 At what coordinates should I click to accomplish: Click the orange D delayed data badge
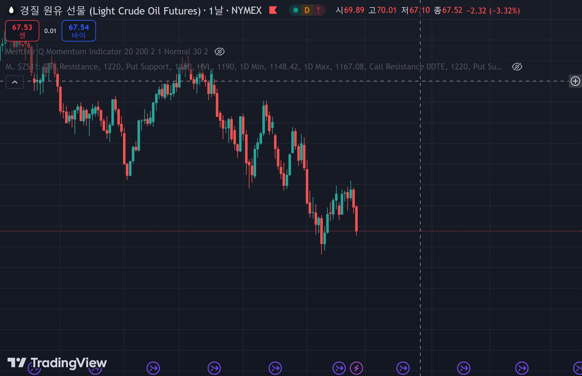[307, 10]
